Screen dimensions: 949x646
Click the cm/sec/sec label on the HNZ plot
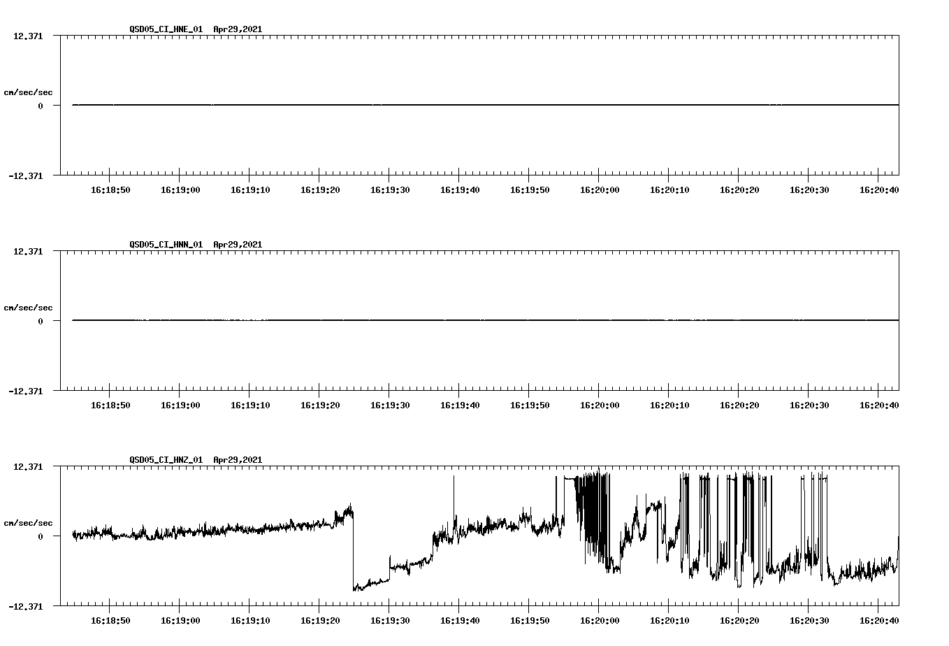29,522
